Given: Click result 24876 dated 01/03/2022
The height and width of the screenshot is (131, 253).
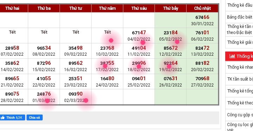Looking at the screenshot, I should tap(44, 97).
